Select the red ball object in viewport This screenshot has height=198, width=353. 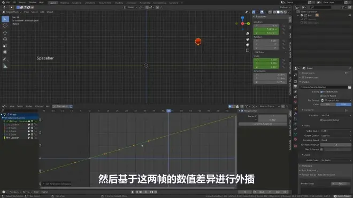point(198,42)
